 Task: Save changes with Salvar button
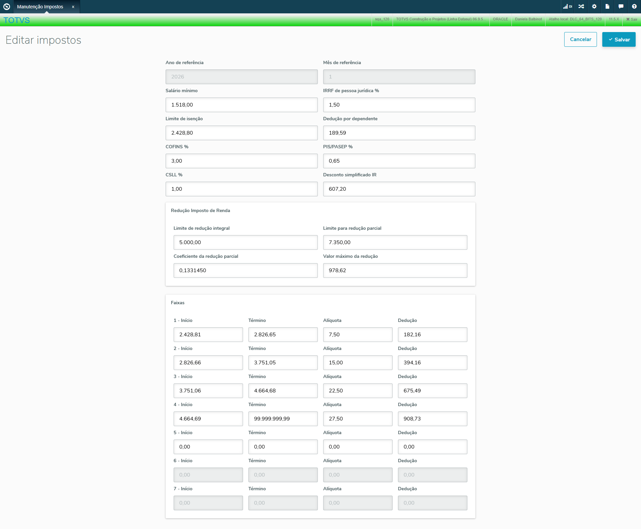coord(619,39)
